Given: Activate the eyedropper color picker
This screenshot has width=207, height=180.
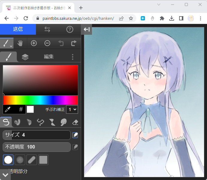Looking at the screenshot, I should (8, 109).
